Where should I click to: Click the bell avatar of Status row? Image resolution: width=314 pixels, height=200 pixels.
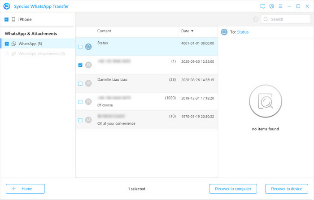click(88, 47)
